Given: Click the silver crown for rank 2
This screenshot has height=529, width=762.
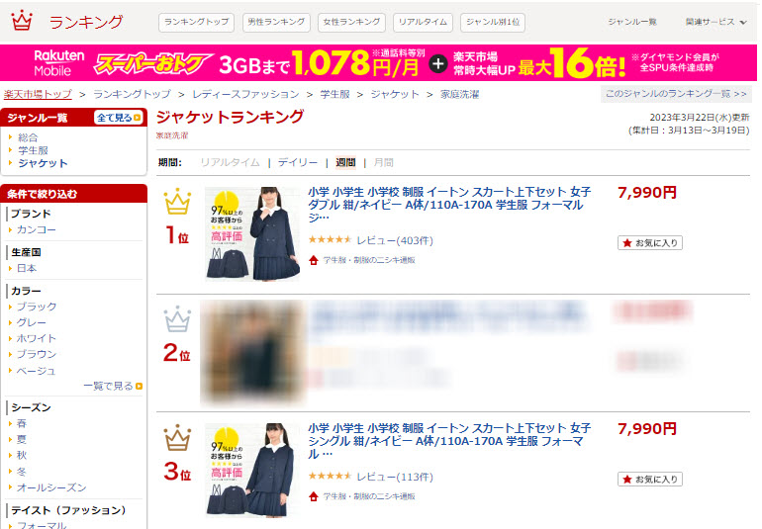Looking at the screenshot, I should coord(177,318).
